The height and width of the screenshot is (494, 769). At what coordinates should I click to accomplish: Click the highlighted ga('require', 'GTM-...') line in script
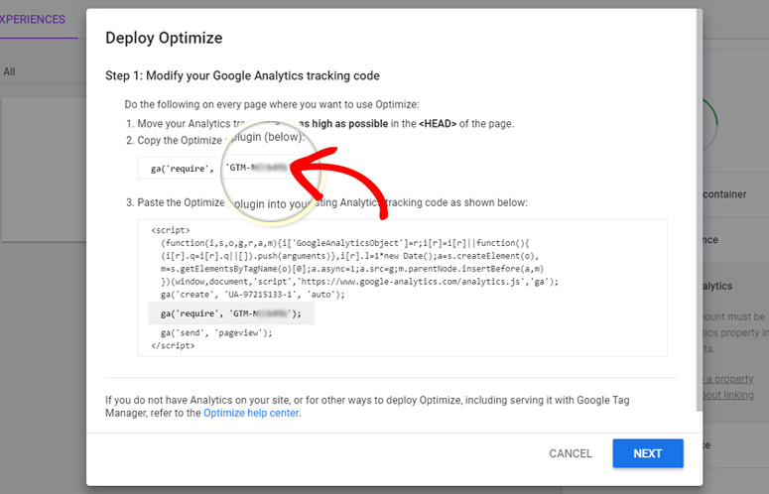coord(231,313)
